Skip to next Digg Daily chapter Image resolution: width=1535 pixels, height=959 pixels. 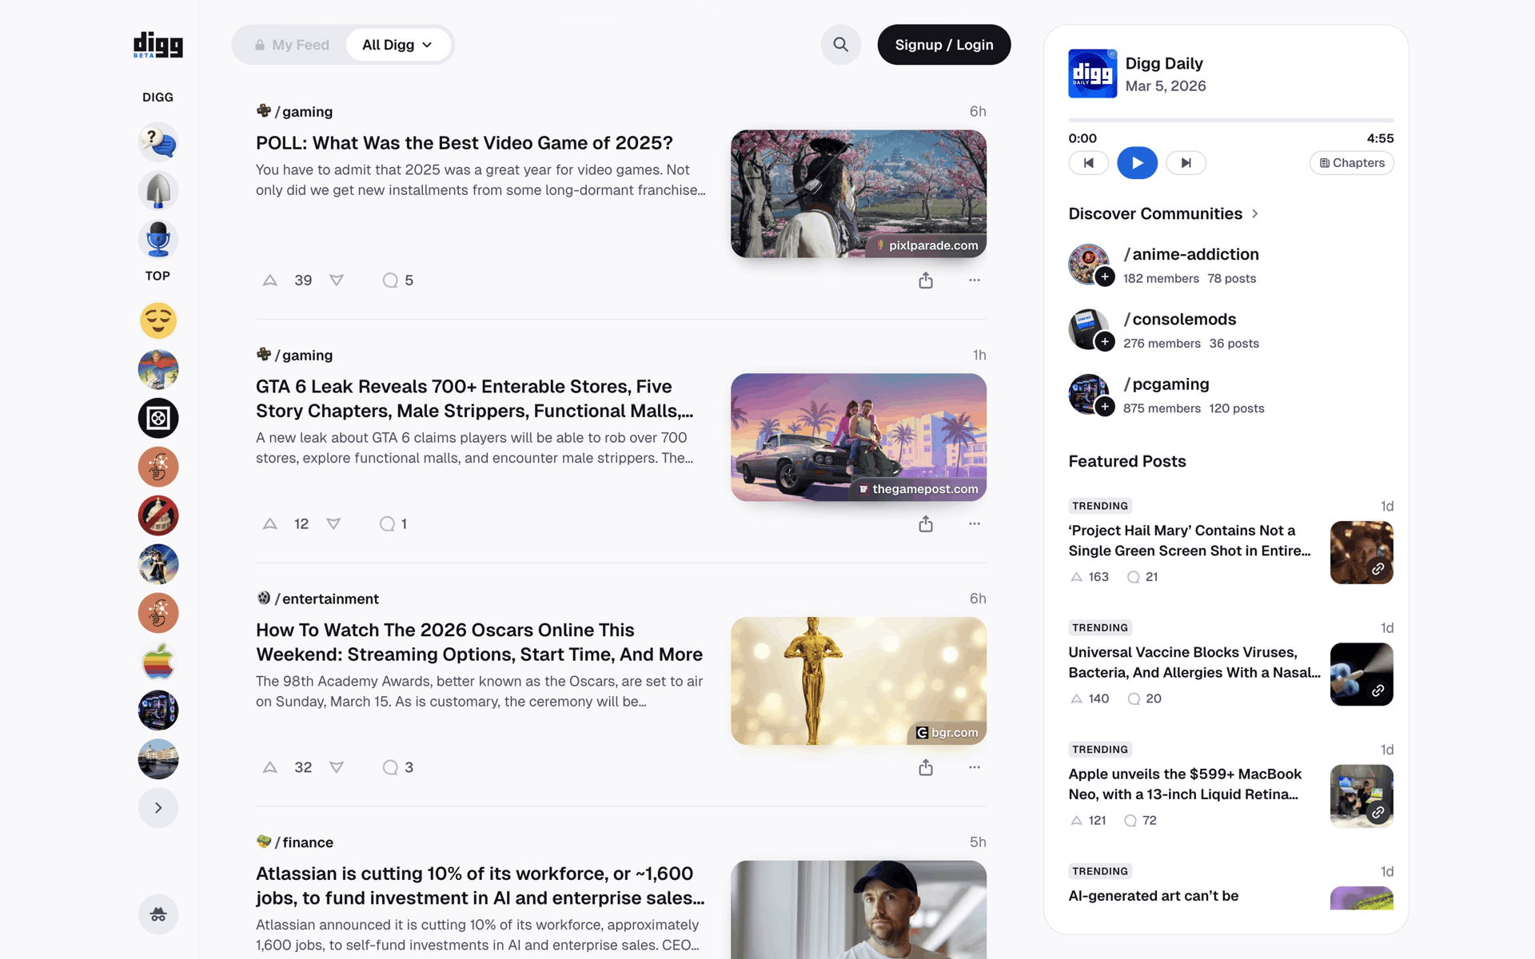coord(1186,163)
